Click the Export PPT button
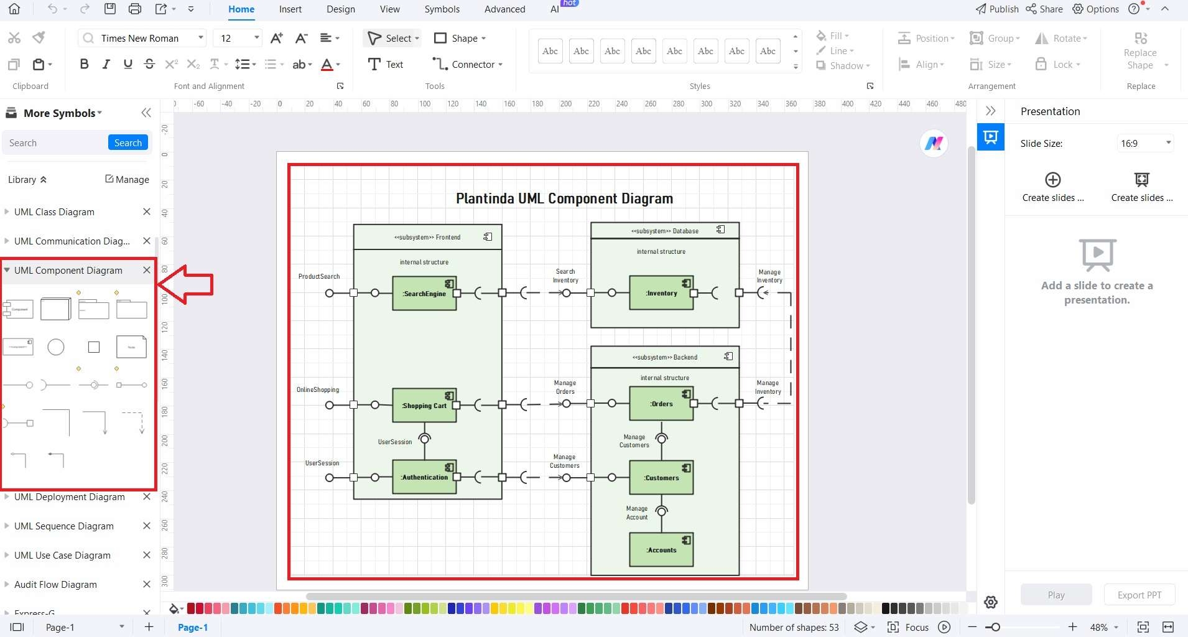The image size is (1188, 637). point(1139,595)
